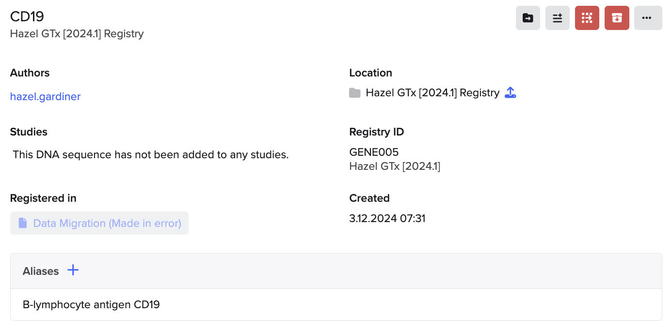This screenshot has width=672, height=329.
Task: Open Data Migration (Made in error) entry
Action: pyautogui.click(x=99, y=223)
